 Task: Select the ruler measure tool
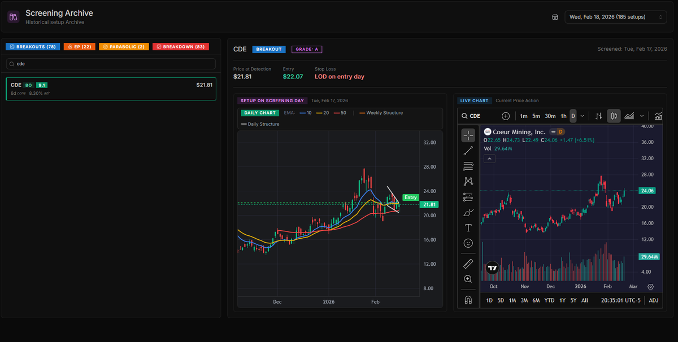(468, 264)
